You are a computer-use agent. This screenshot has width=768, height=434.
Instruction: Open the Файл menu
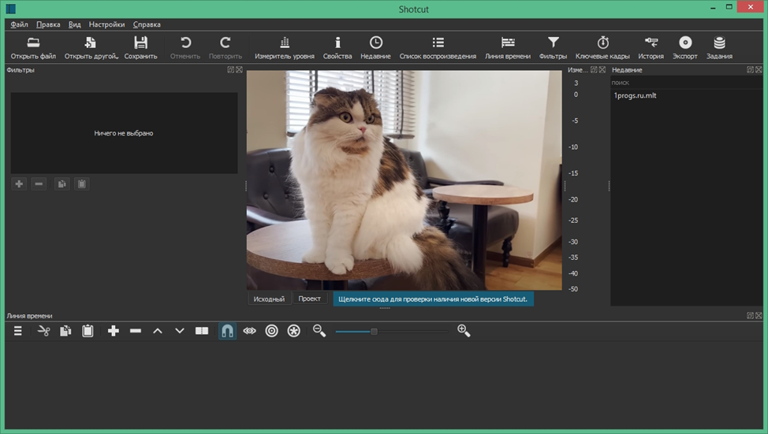click(19, 24)
